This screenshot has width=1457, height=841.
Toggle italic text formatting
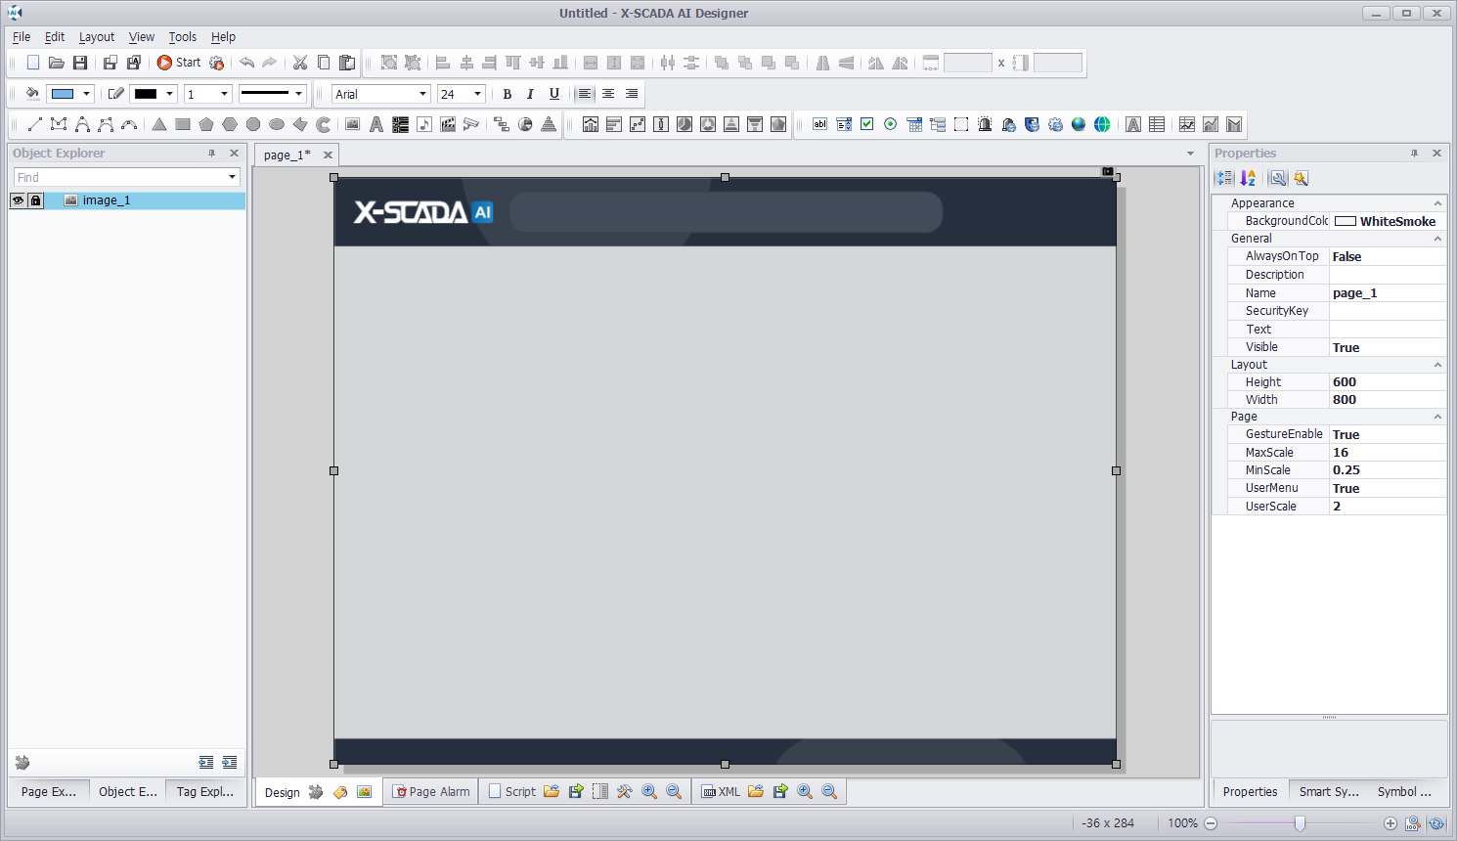530,94
